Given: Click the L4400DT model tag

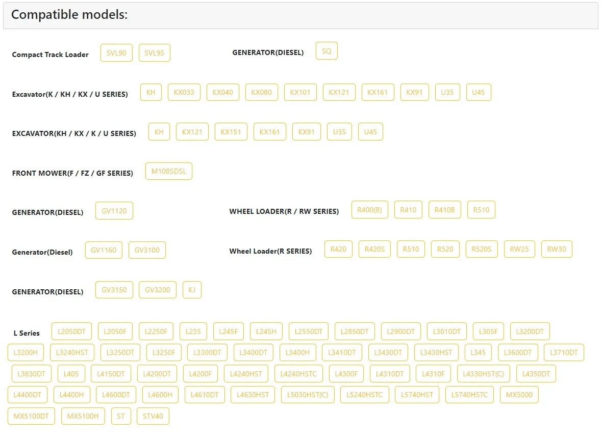Looking at the screenshot, I should [27, 395].
